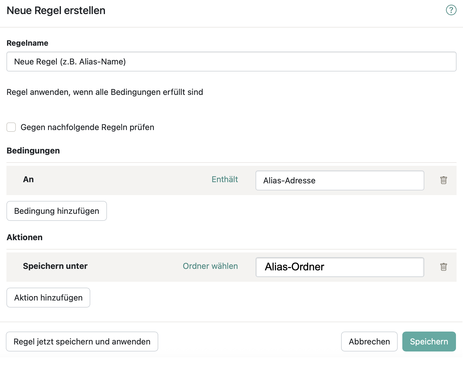Screen dimensions: 463x367
Task: Save the rule with the 'Speichern' button
Action: tap(429, 342)
